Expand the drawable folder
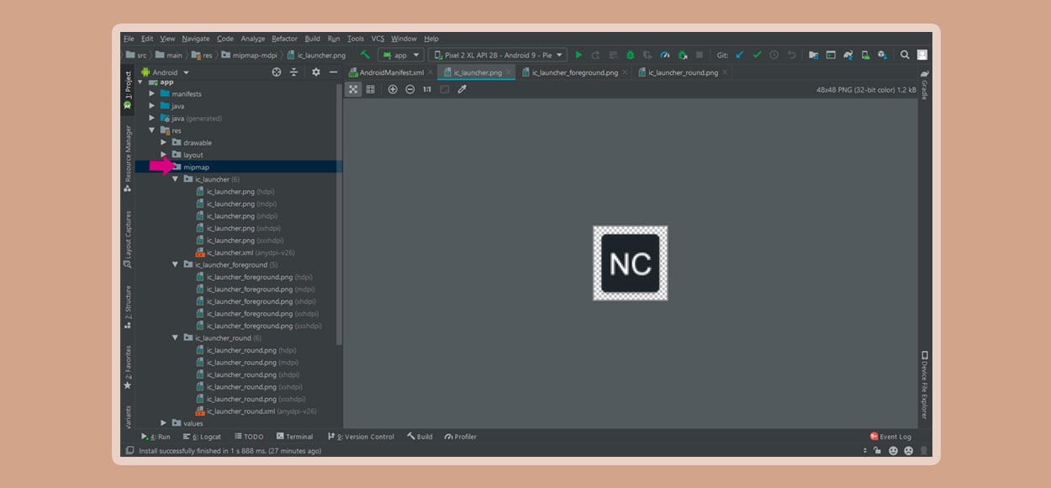The image size is (1051, 488). tap(164, 142)
